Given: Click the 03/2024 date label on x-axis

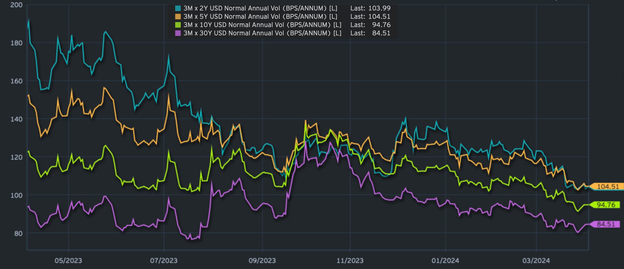Looking at the screenshot, I should coord(536,260).
